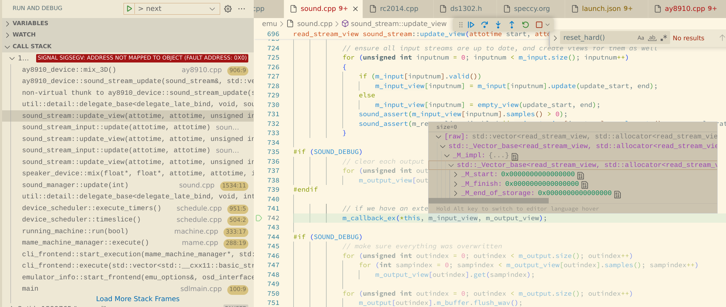Stop the debugger with red square
This screenshot has height=307, width=726.
[539, 25]
